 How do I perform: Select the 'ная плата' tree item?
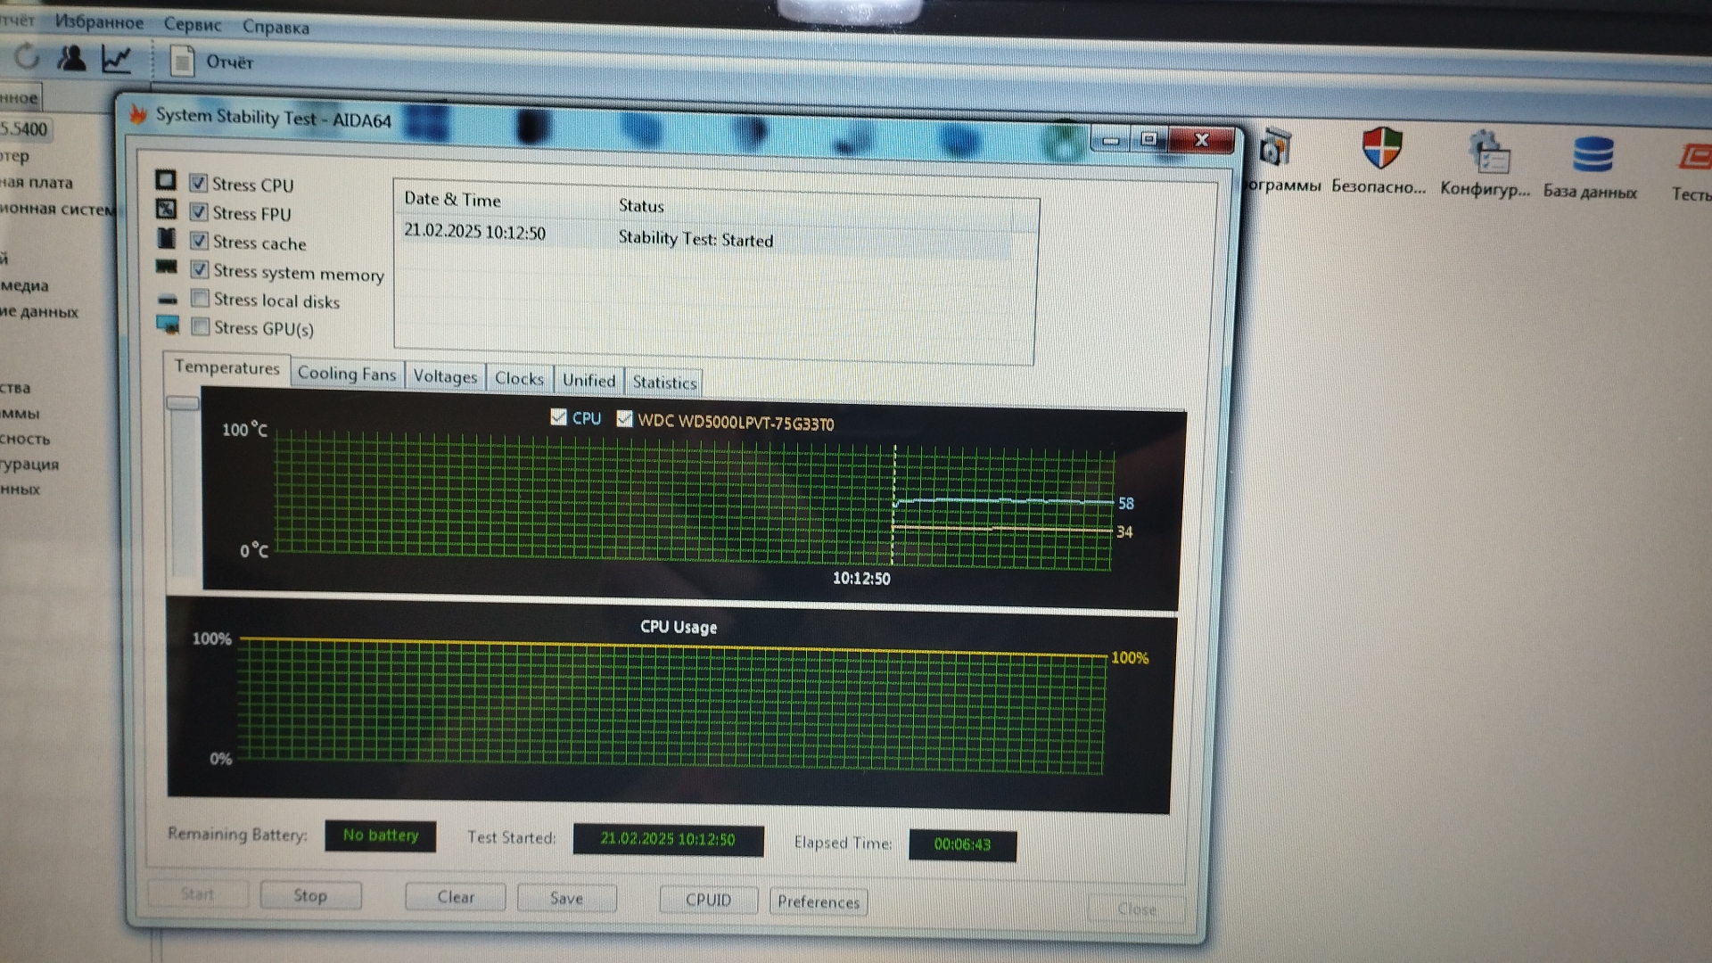pyautogui.click(x=37, y=182)
